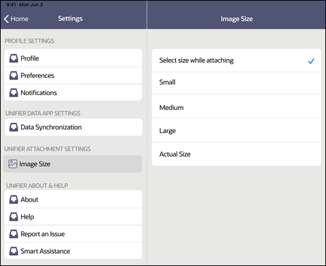
Task: Open the Preferences row
Action: tap(73, 75)
